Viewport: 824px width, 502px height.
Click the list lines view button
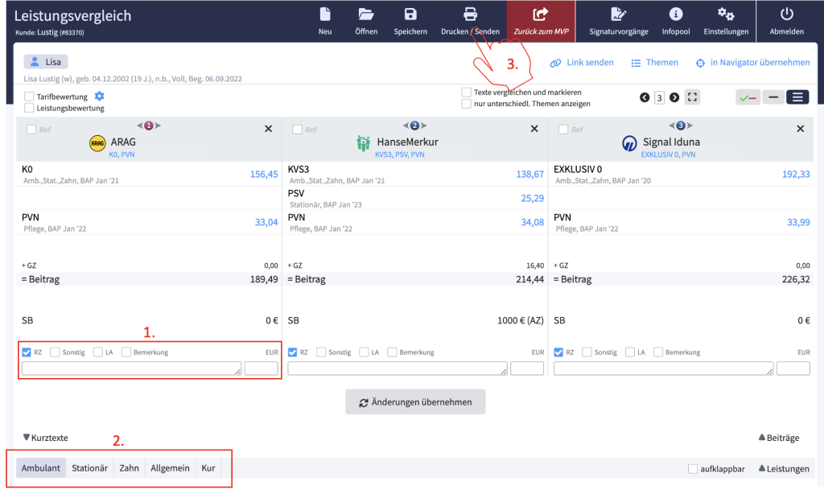click(x=797, y=97)
